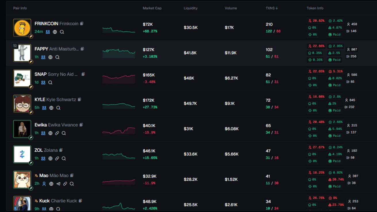Open Mao's Telegram link icon

[58, 184]
